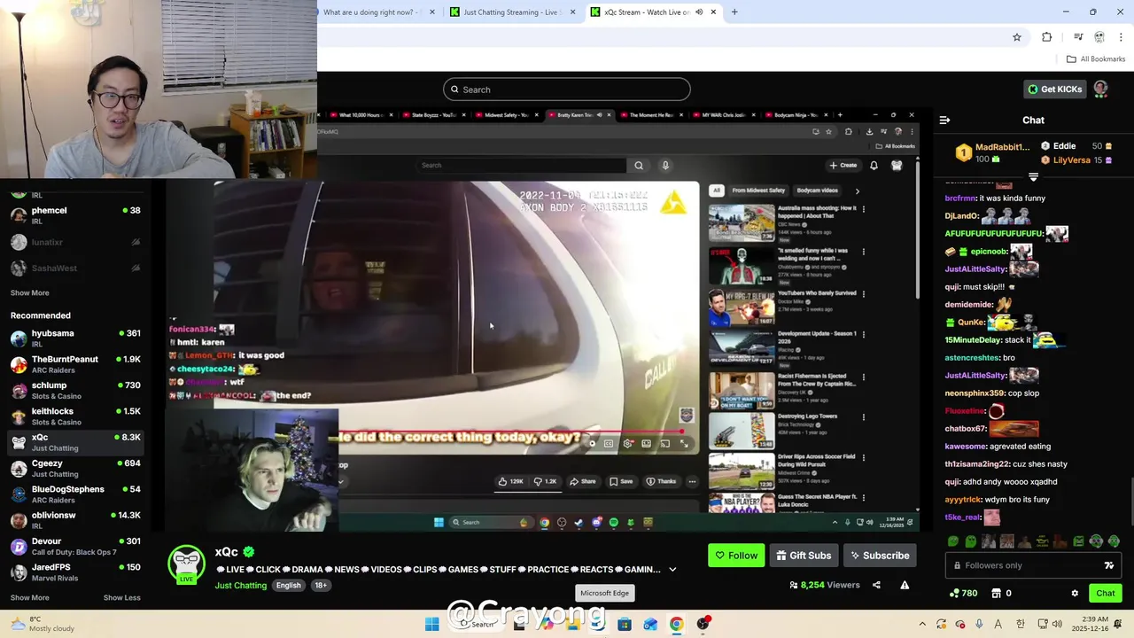Open hyubsama channel in sidebar
This screenshot has height=638, width=1134.
(x=76, y=338)
